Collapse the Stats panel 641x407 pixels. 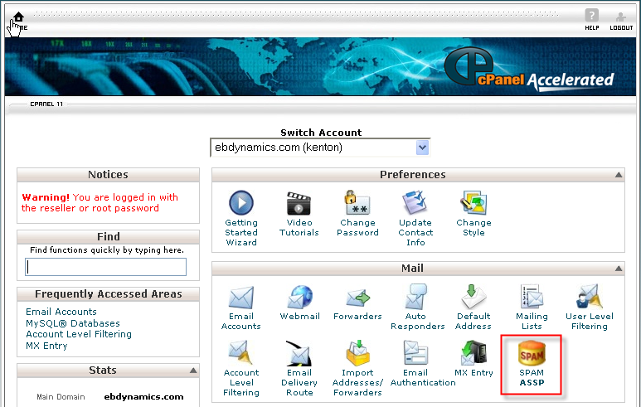tap(193, 371)
